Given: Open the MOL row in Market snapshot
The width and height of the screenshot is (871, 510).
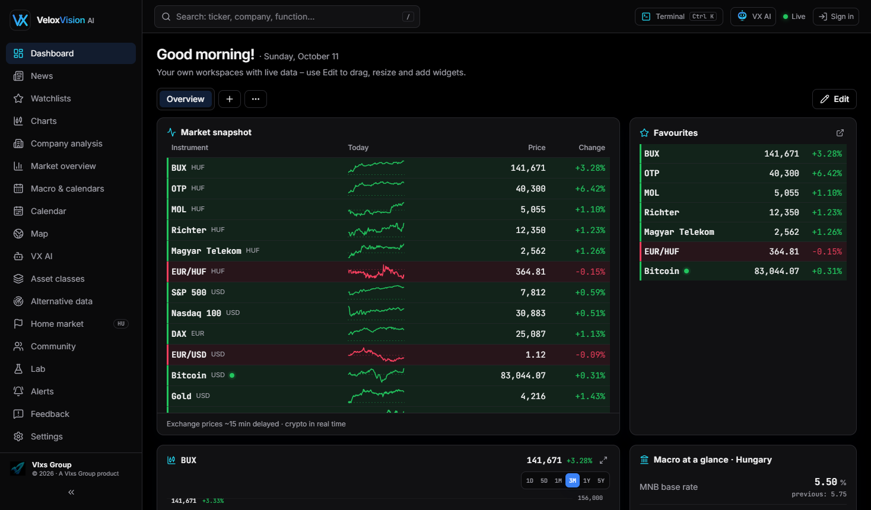Looking at the screenshot, I should [x=388, y=209].
